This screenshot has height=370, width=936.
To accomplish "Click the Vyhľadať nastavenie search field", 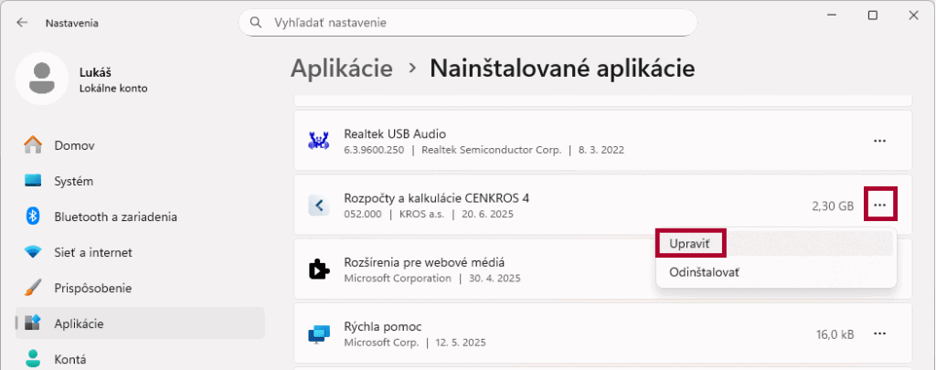I will [x=475, y=22].
